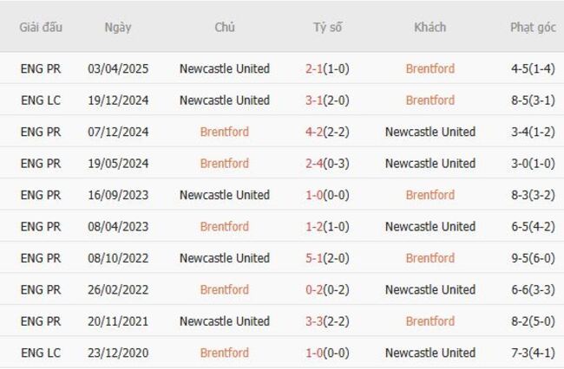Click the 'Giải đấu' column header
The image size is (564, 369).
pos(41,27)
